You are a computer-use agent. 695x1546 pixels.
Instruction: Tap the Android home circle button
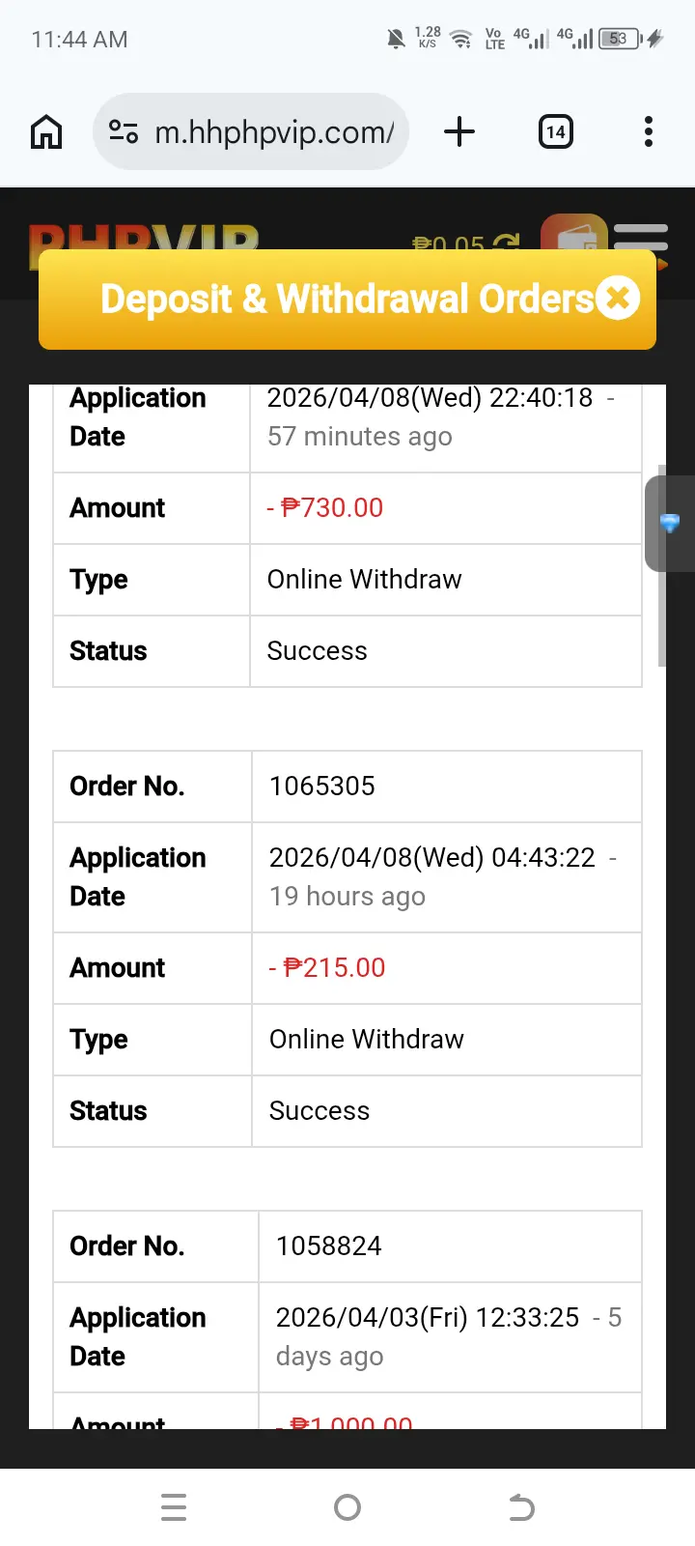(x=347, y=1507)
